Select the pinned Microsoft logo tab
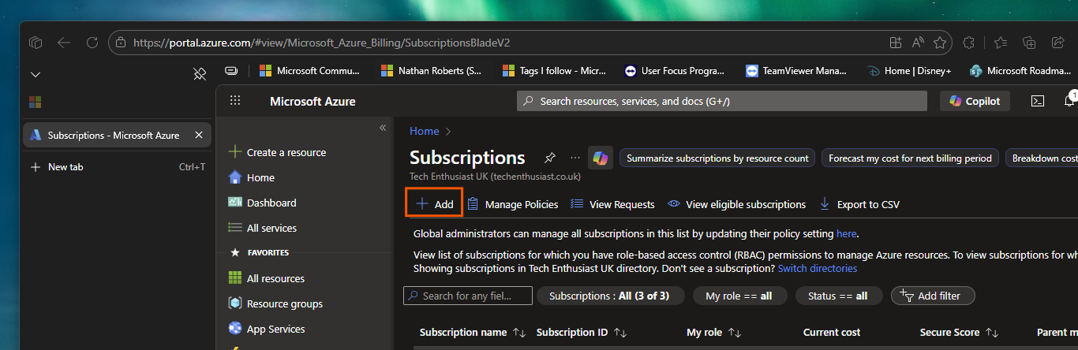Screen dimensions: 1078x350 coord(36,102)
